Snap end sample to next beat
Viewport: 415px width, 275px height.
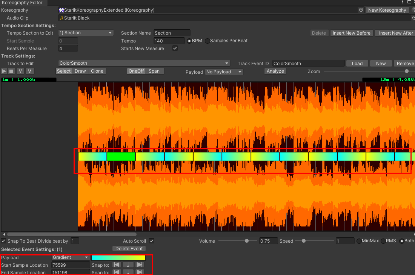(x=140, y=272)
